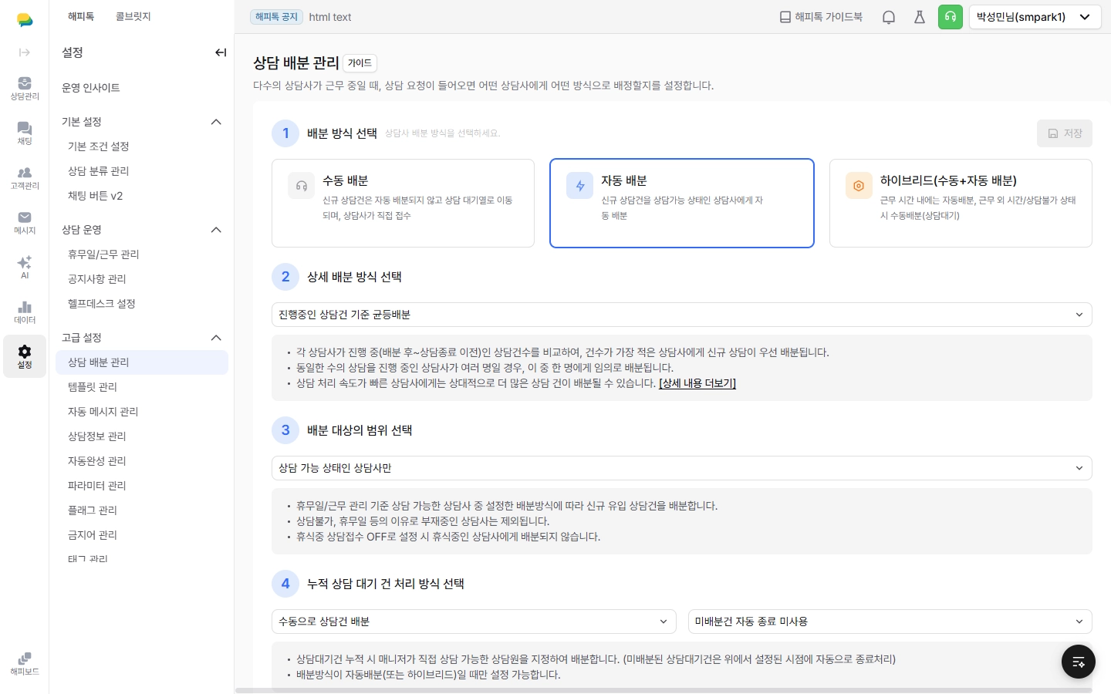Open 플래그 관리 menu item
Viewport: 1111px width, 694px height.
pos(142,510)
